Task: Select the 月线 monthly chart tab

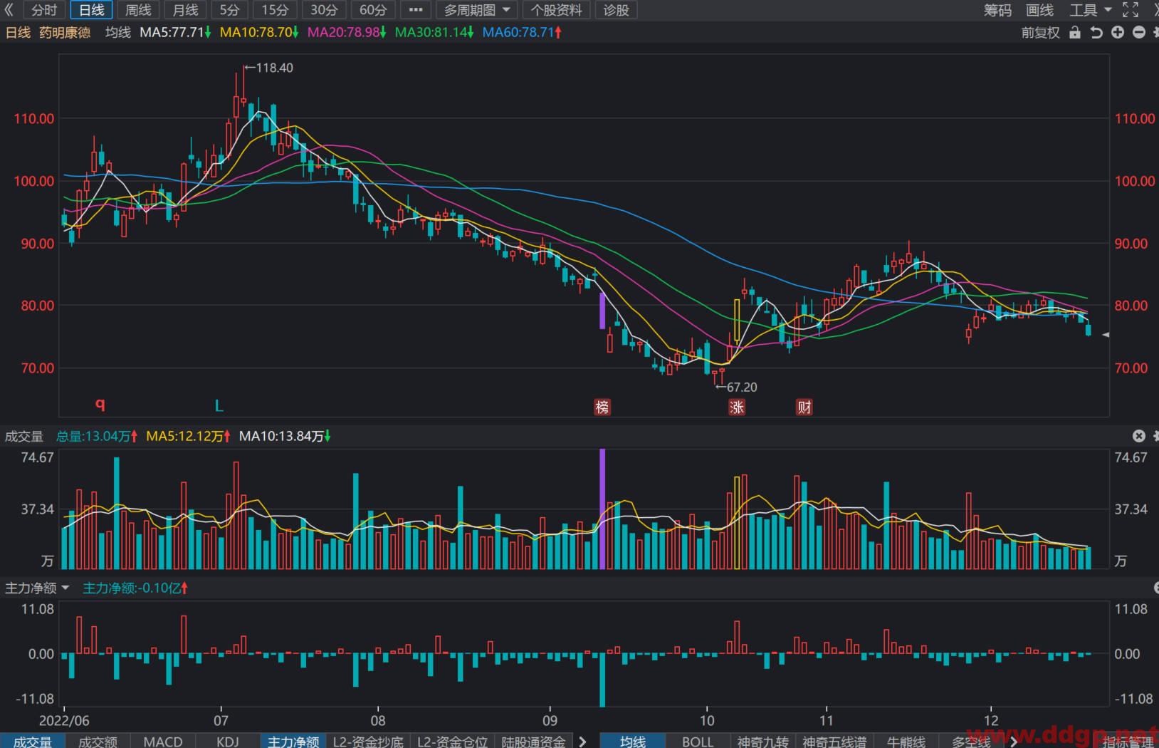Action: point(185,10)
